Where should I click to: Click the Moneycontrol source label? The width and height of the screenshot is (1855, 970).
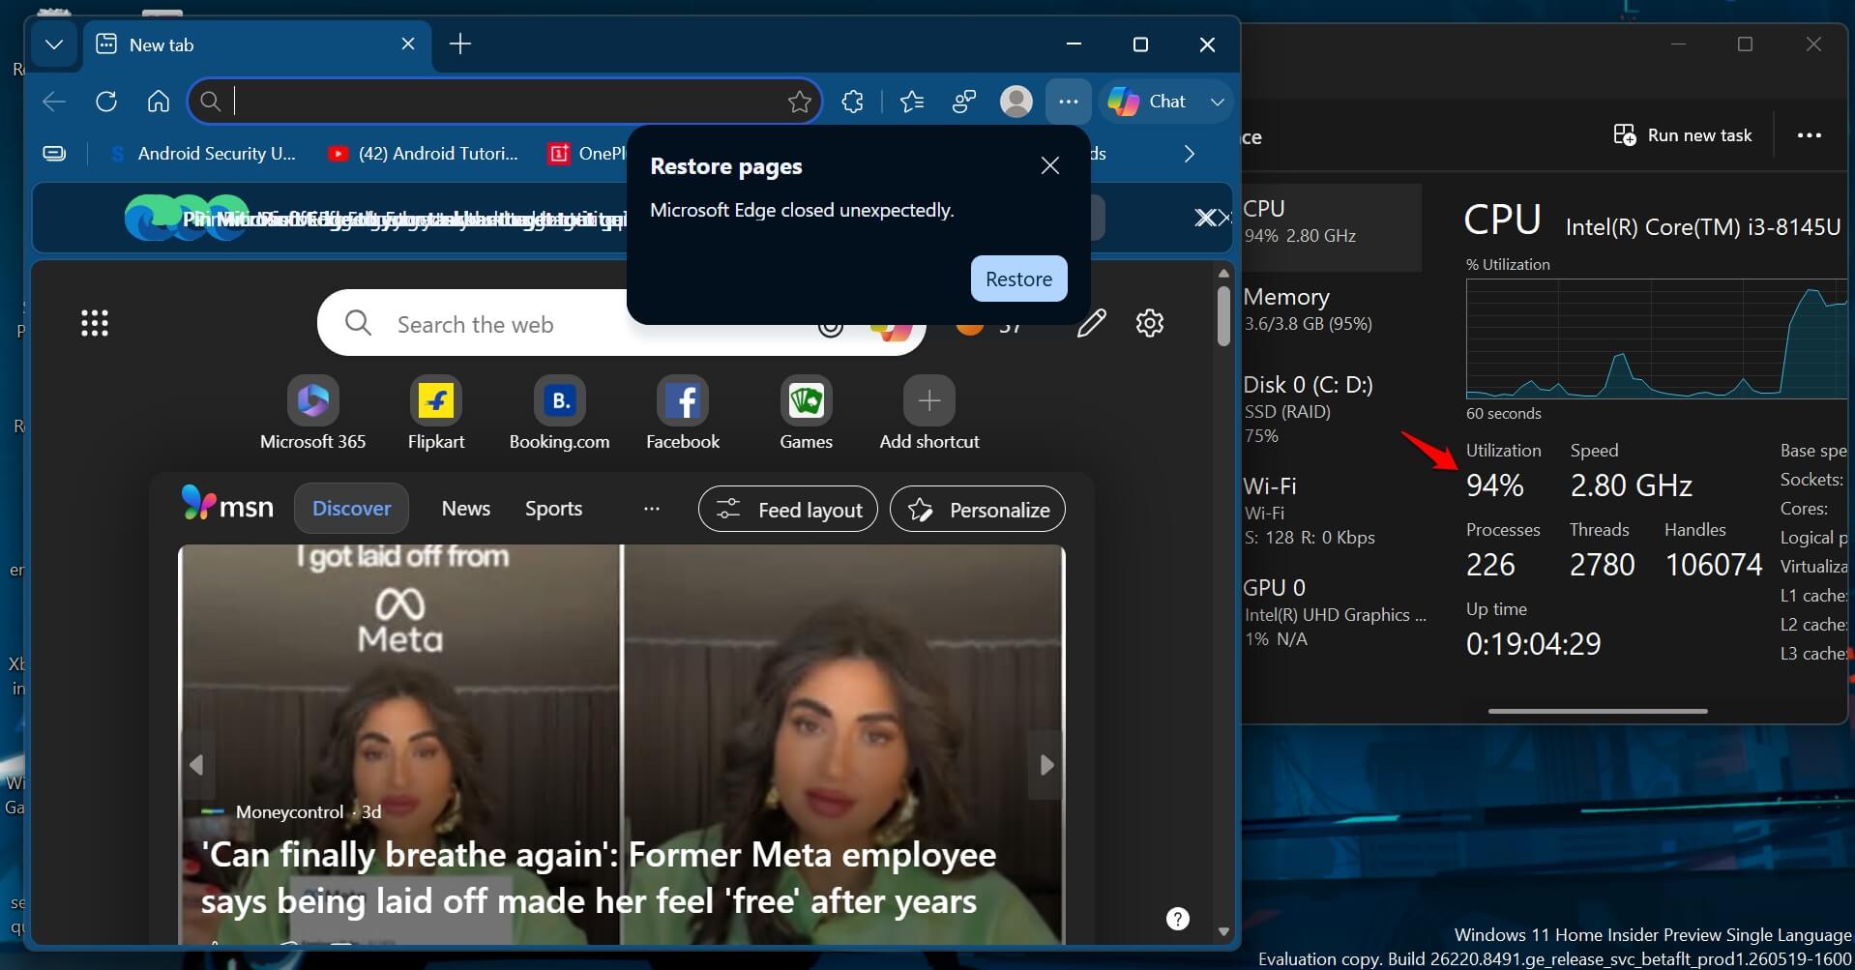pyautogui.click(x=289, y=812)
